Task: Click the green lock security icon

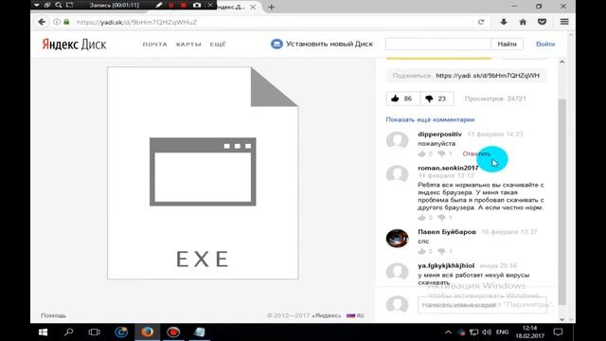Action: pos(66,22)
